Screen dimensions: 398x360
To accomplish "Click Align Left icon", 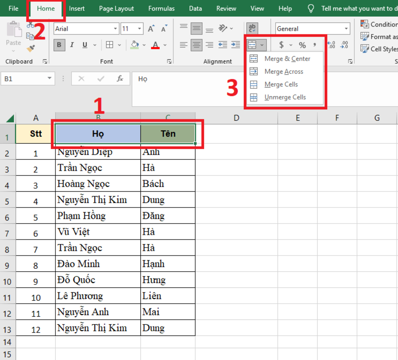I will [184, 45].
